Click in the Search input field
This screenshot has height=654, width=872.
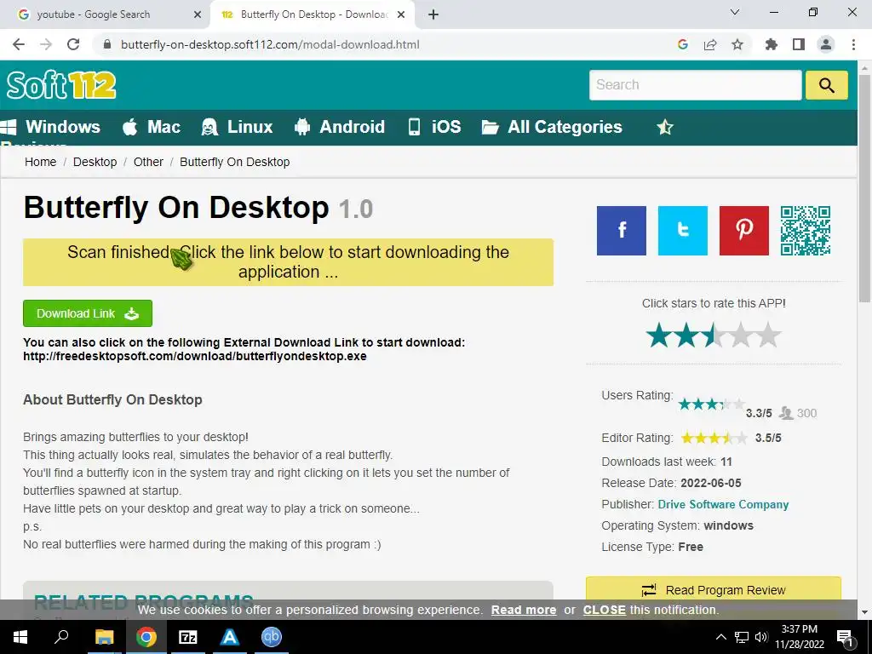(x=695, y=85)
